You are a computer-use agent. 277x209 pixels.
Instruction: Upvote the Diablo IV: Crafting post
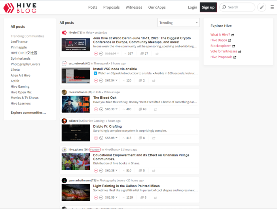pos(96,138)
